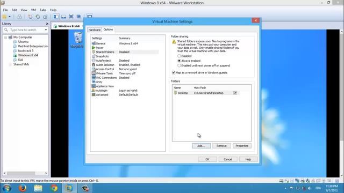
Task: Click the volume icon in system tray
Action: pos(310,188)
